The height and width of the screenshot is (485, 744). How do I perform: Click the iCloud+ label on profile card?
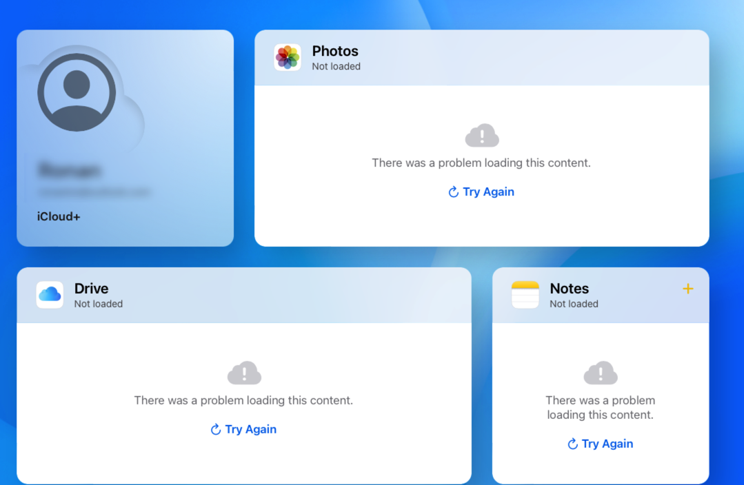(x=59, y=216)
